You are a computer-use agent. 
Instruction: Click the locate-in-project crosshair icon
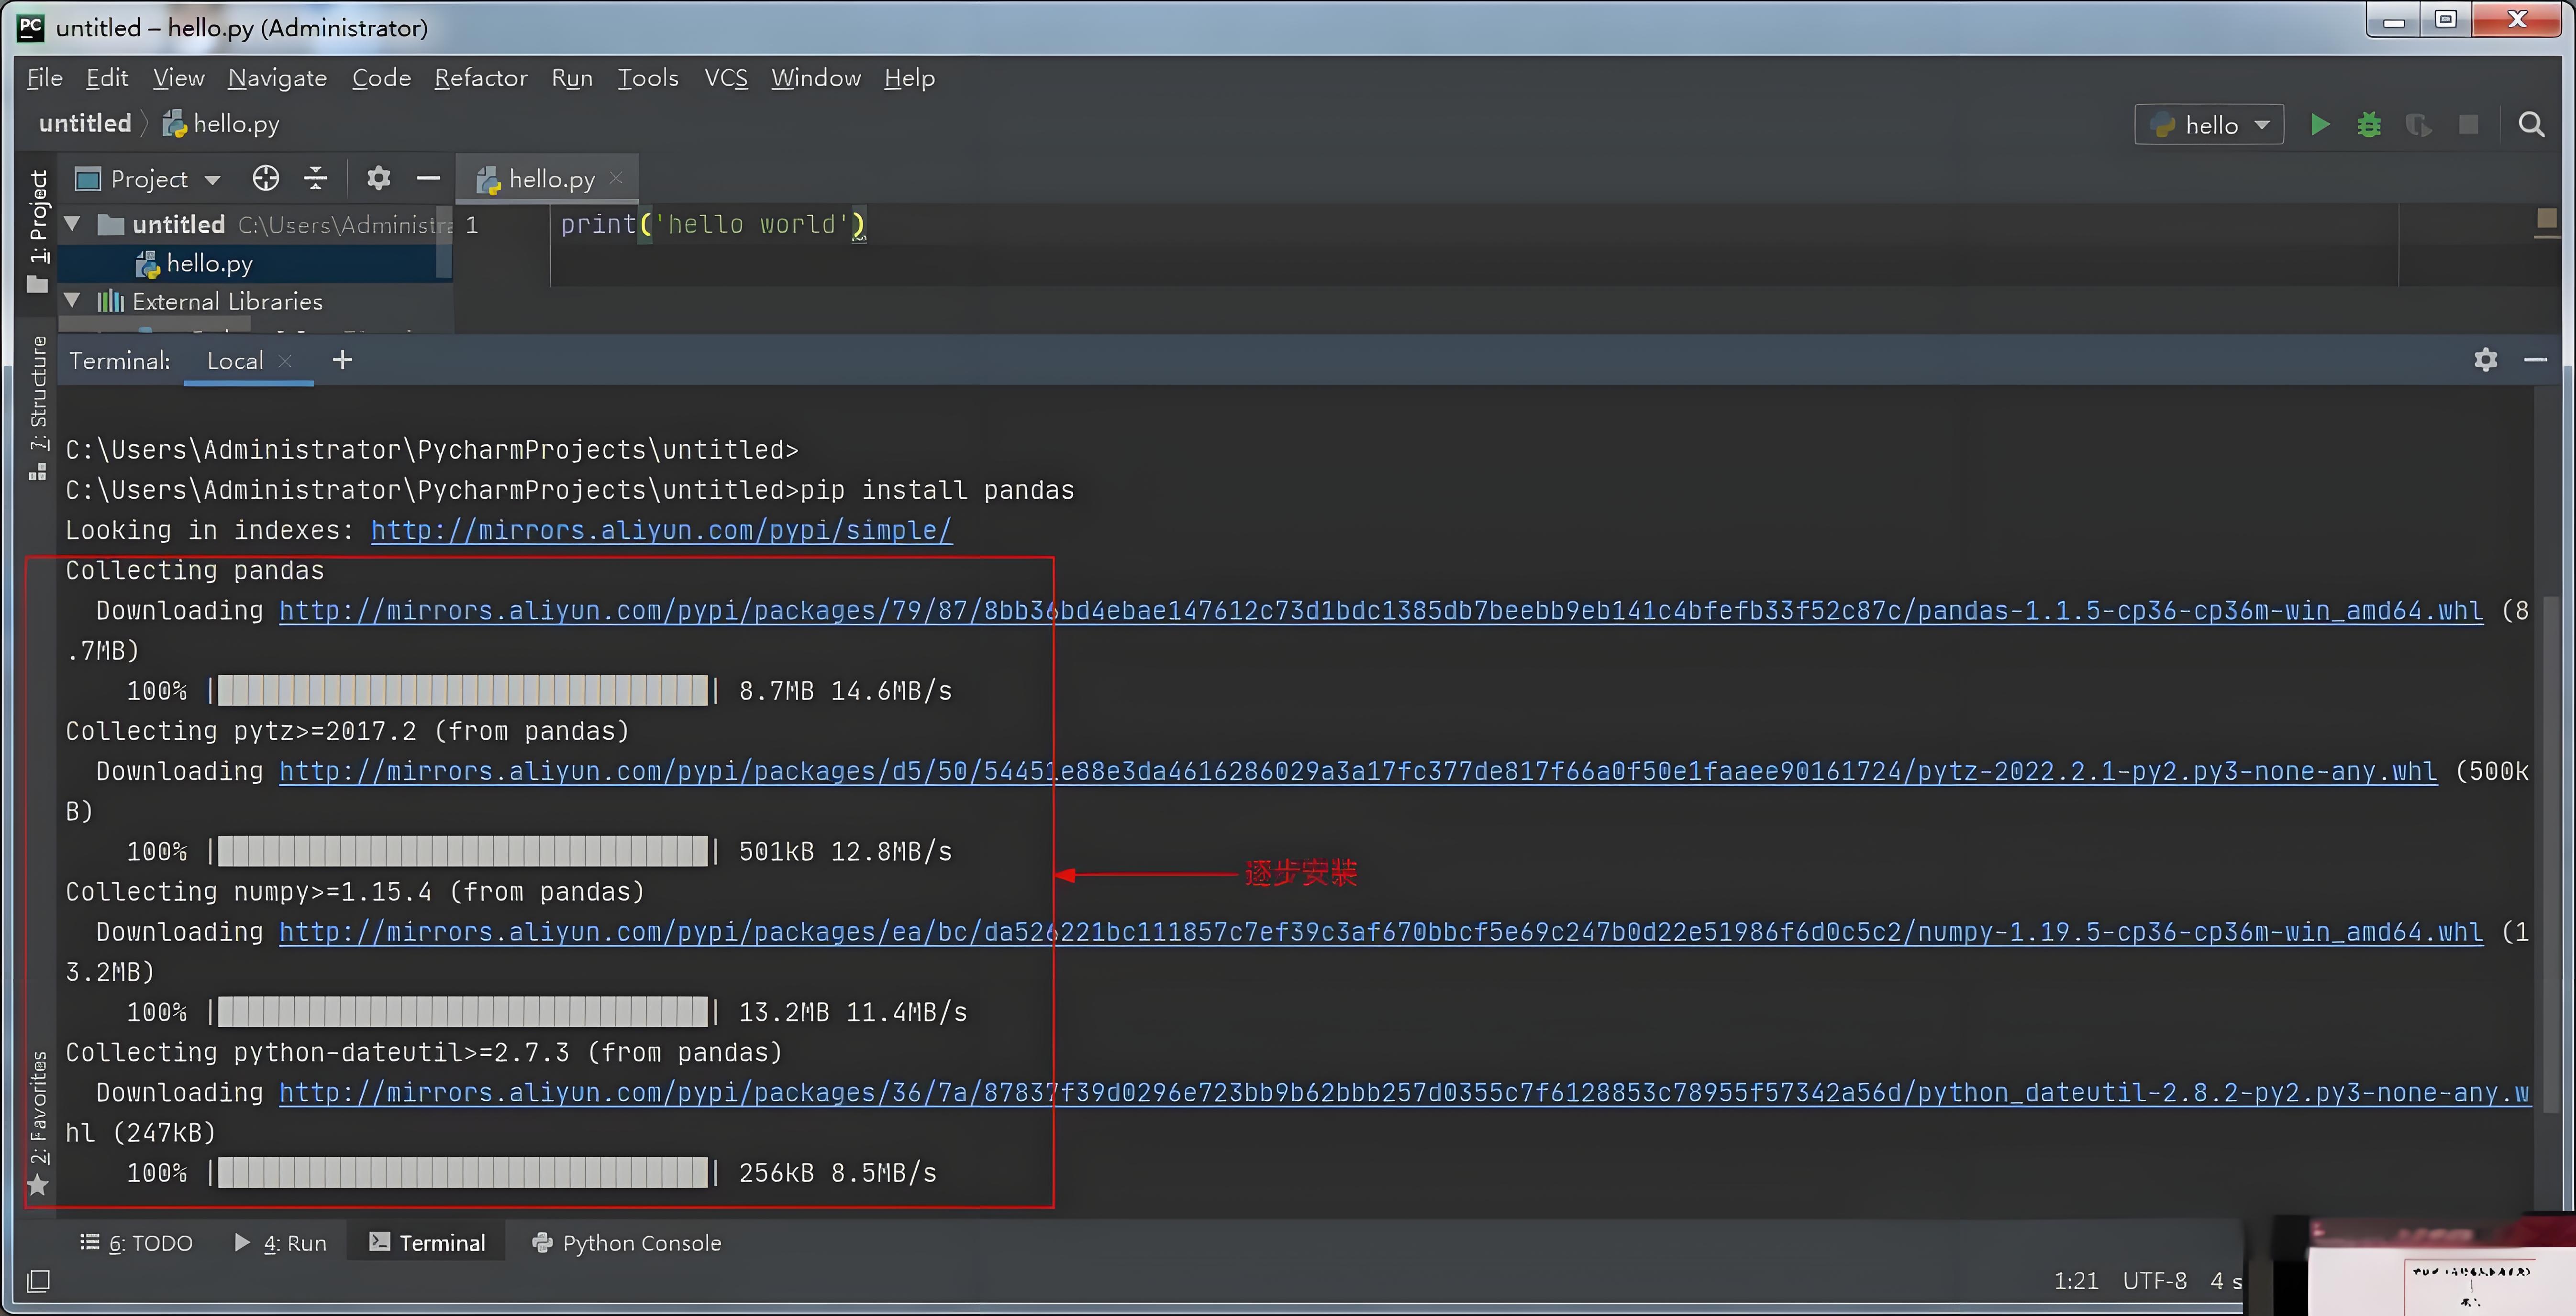pos(266,179)
